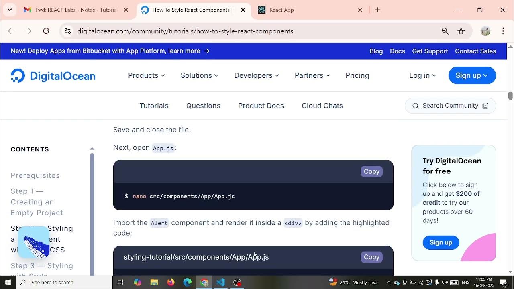The width and height of the screenshot is (514, 289).
Task: Jump to Prerequisites in contents
Action: click(35, 175)
